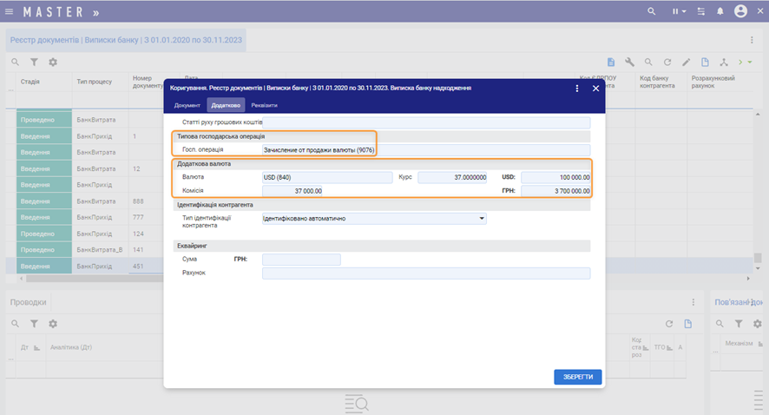Image resolution: width=769 pixels, height=415 pixels.
Task: Click the ЗБЕРЕГТИ button
Action: click(x=577, y=377)
